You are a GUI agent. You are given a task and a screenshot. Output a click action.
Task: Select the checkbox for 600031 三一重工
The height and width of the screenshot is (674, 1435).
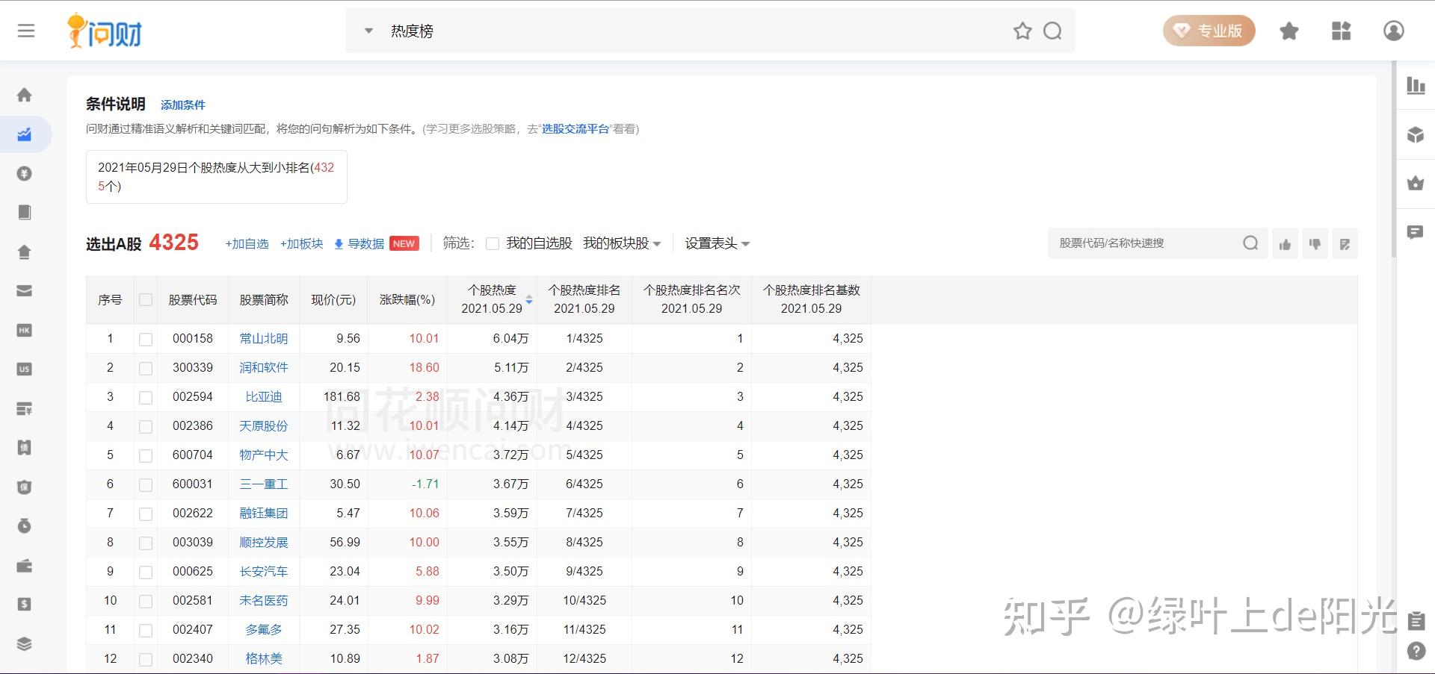[x=146, y=484]
